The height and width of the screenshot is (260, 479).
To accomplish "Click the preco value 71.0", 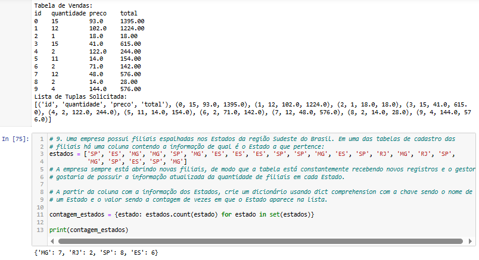I will pyautogui.click(x=96, y=66).
